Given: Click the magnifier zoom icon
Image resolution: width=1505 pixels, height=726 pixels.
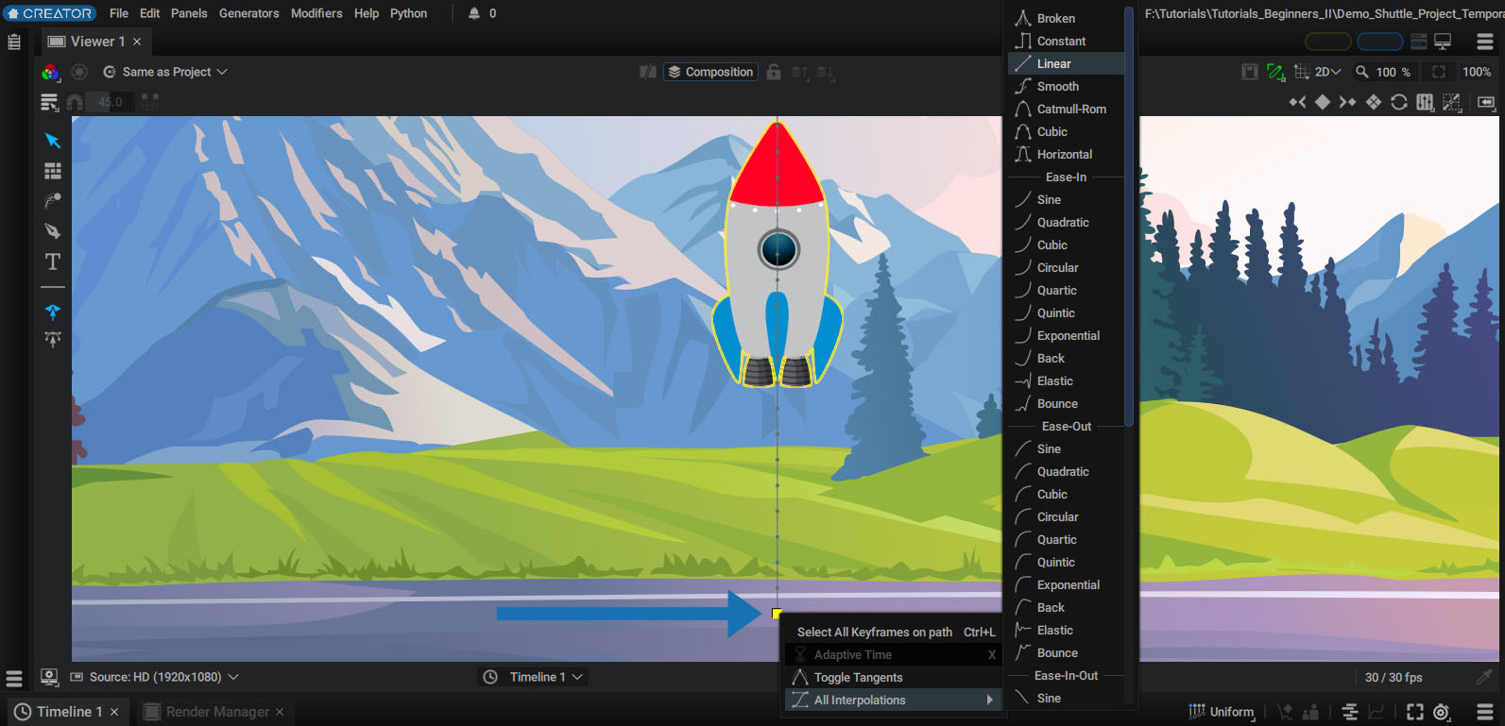Looking at the screenshot, I should 1362,72.
